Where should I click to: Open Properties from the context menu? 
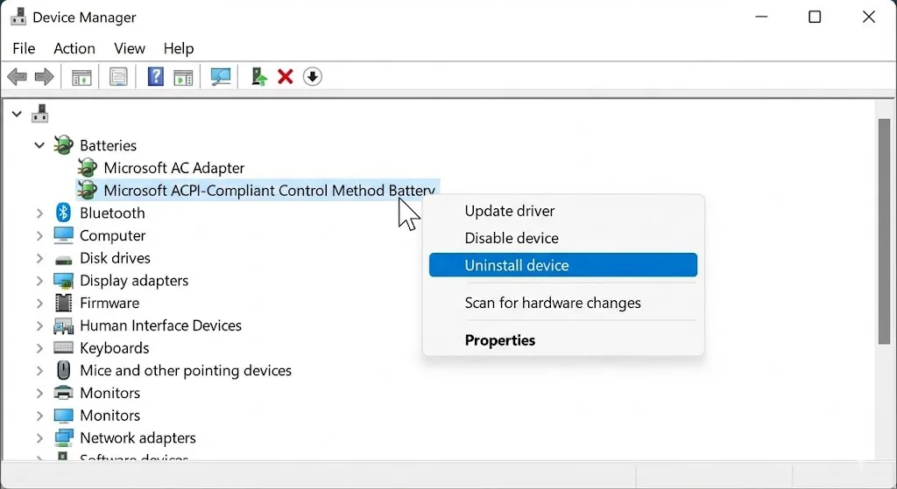pos(563,340)
